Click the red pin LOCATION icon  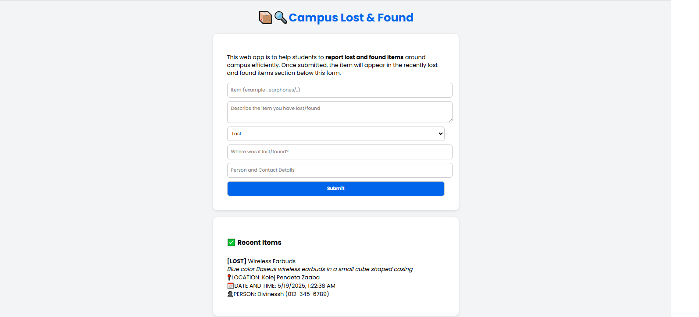229,278
